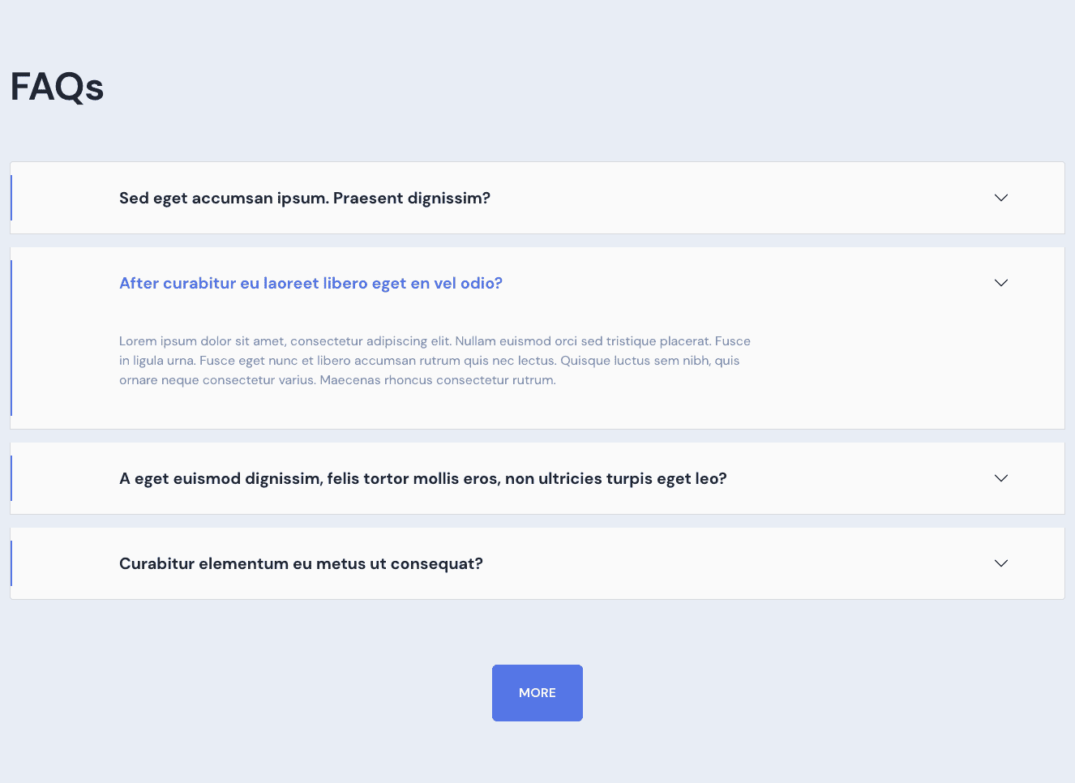Click the 'A eget euismod dignissim' question text
This screenshot has width=1075, height=783.
tap(422, 478)
